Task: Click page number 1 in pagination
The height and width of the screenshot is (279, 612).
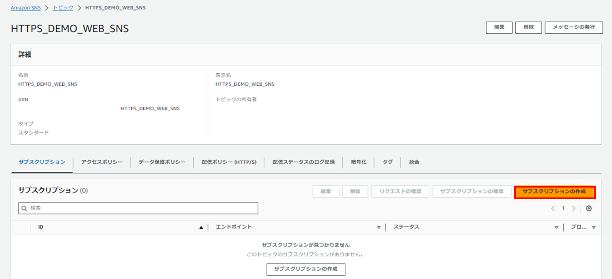Action: [563, 208]
